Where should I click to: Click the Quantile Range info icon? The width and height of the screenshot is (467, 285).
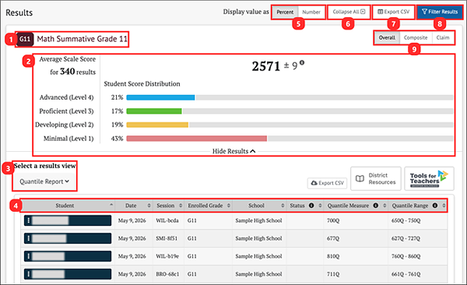pos(435,206)
